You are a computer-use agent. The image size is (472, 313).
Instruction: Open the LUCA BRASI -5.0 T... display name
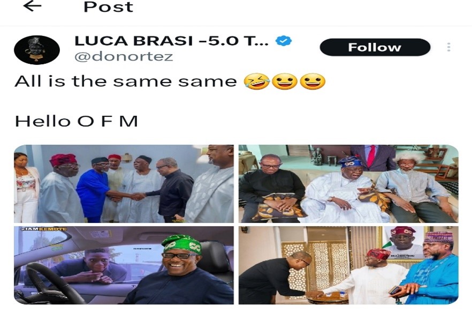point(171,41)
